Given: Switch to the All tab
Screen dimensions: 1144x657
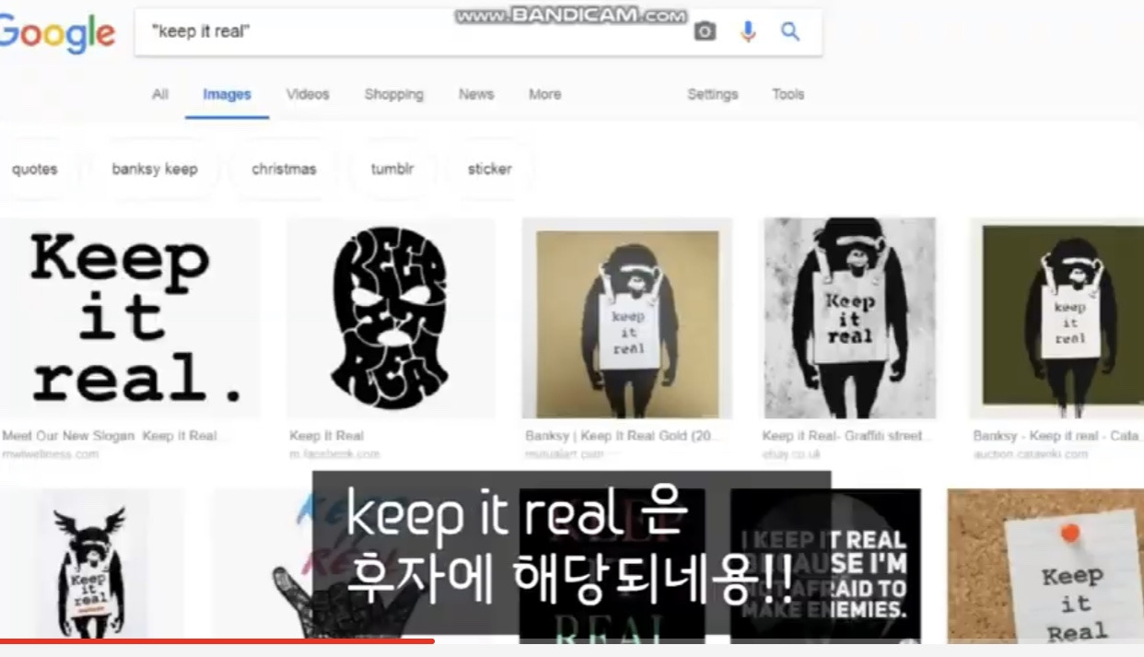Looking at the screenshot, I should point(160,94).
